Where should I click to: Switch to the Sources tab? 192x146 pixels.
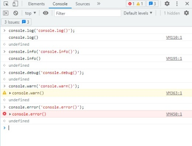click(x=83, y=4)
